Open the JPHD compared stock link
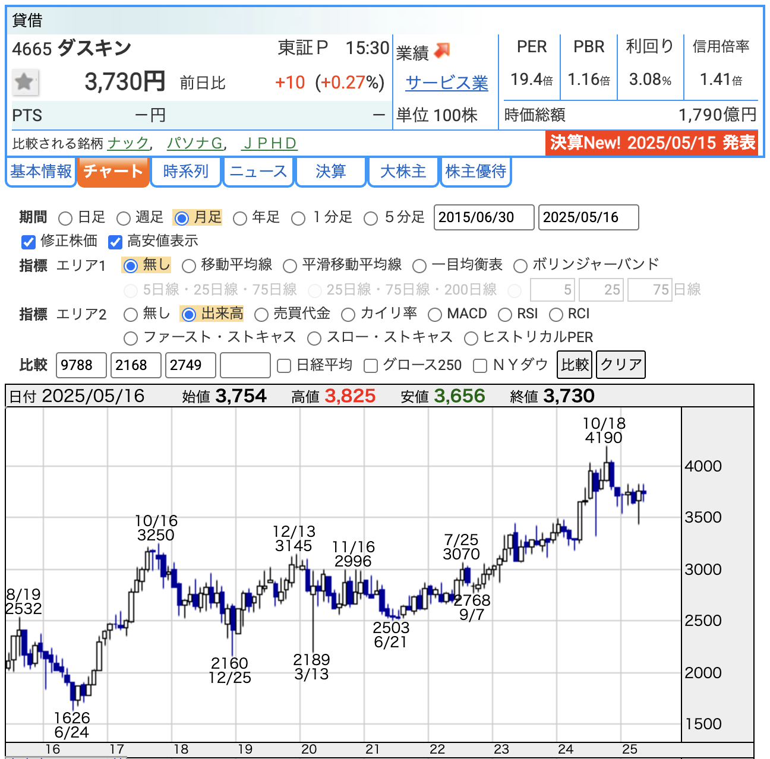770x759 pixels. coord(270,143)
